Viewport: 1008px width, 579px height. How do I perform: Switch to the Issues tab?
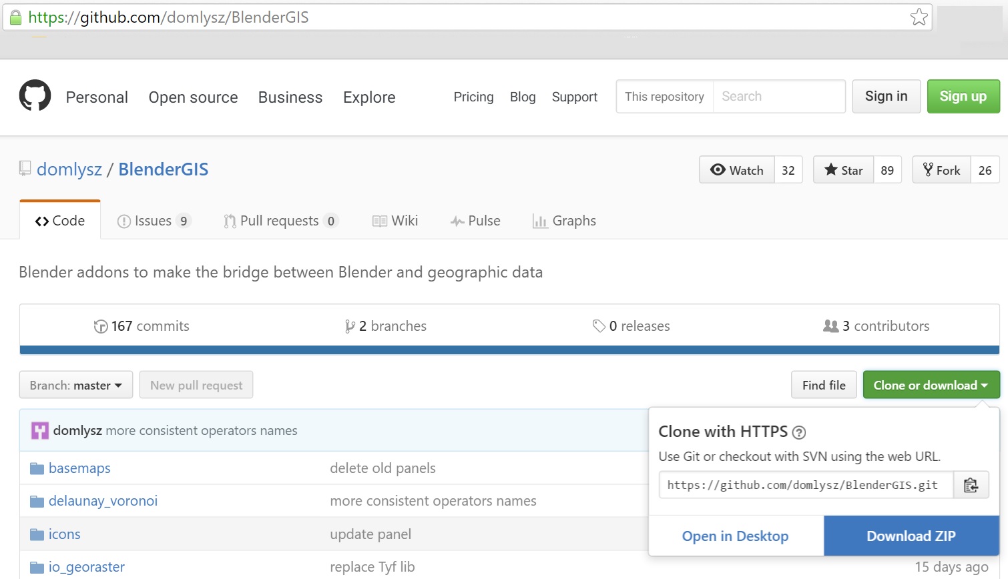[154, 221]
